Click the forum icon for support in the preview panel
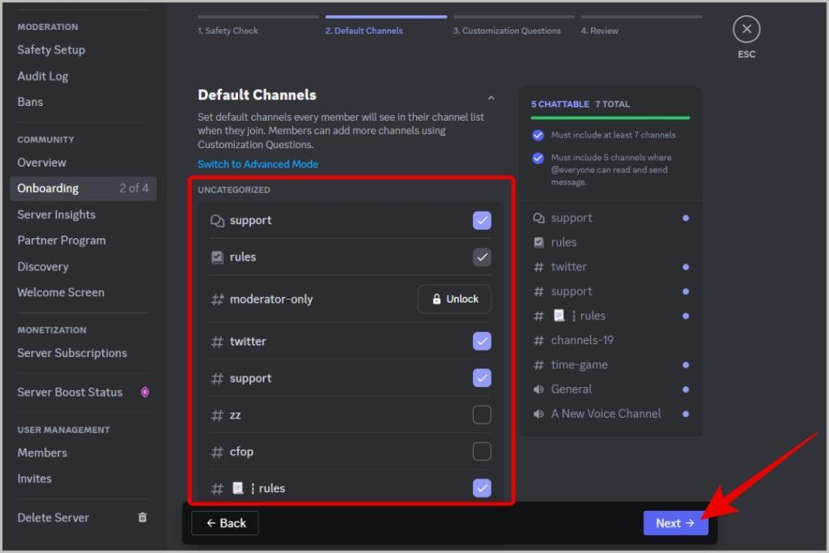Image resolution: width=829 pixels, height=553 pixels. [x=538, y=218]
